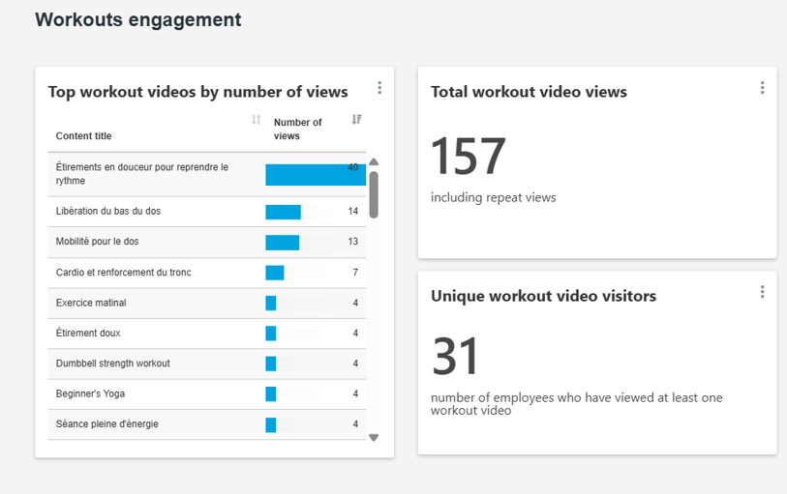Select row 'Étirements en douceur pour reprendre le rythme'
The height and width of the screenshot is (494, 787).
[x=207, y=174]
